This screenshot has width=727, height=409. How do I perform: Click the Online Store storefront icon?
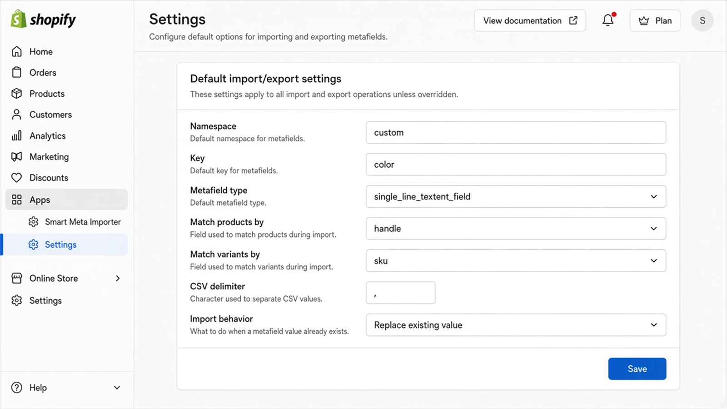click(x=17, y=278)
